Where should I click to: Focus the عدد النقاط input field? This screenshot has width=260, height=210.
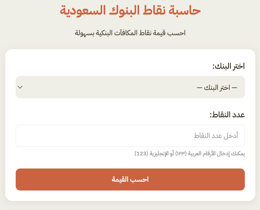(130, 136)
